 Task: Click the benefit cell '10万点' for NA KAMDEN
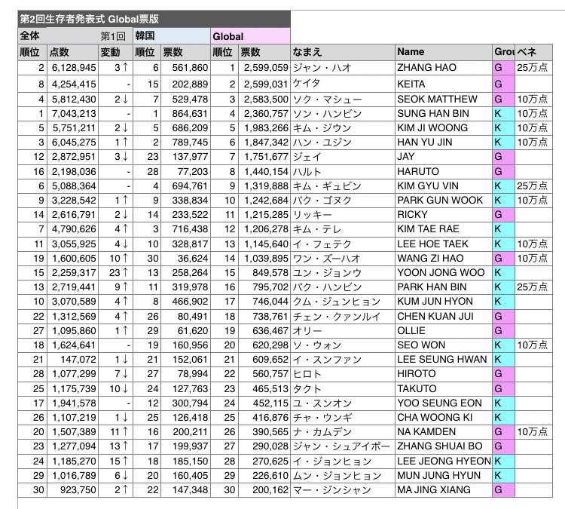click(533, 432)
